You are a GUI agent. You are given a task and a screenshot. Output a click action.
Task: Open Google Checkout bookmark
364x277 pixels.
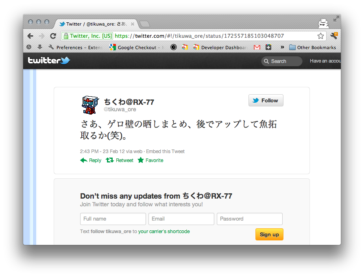click(137, 47)
